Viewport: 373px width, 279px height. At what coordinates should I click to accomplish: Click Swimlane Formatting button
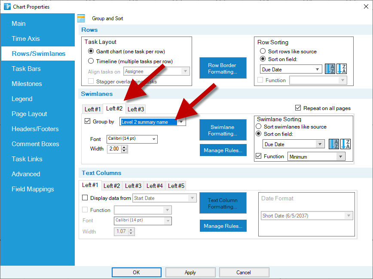pyautogui.click(x=223, y=130)
